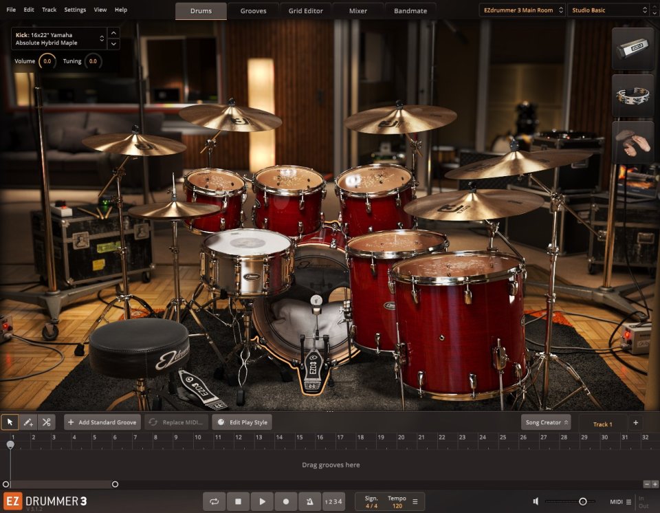
Task: Select the arrow pointer tool
Action: click(x=10, y=422)
